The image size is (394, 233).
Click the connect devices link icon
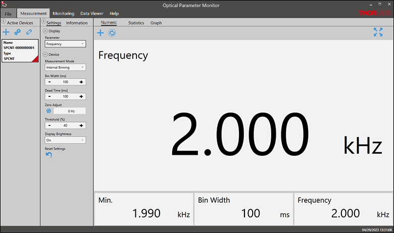pos(17,32)
